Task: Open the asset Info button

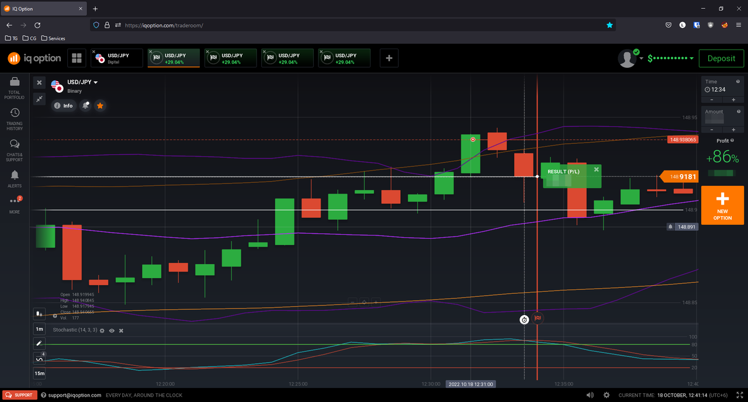Action: pos(63,106)
